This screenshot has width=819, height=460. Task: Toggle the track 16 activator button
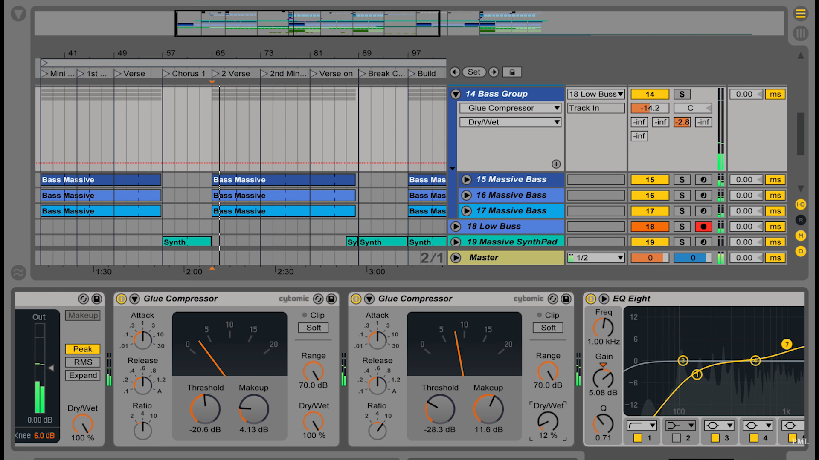(650, 195)
